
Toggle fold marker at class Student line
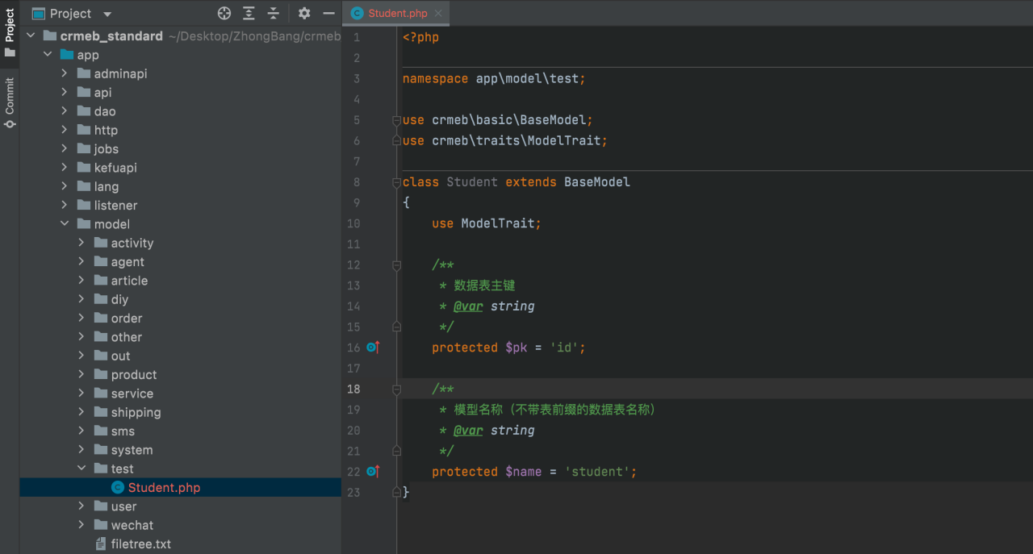[396, 182]
